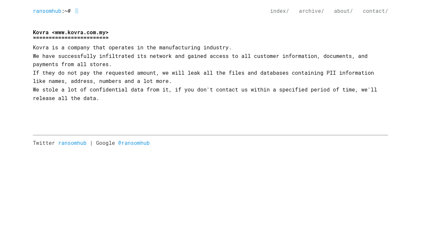The height and width of the screenshot is (237, 421).
Task: Click the text "release all the data."
Action: coord(66,98)
